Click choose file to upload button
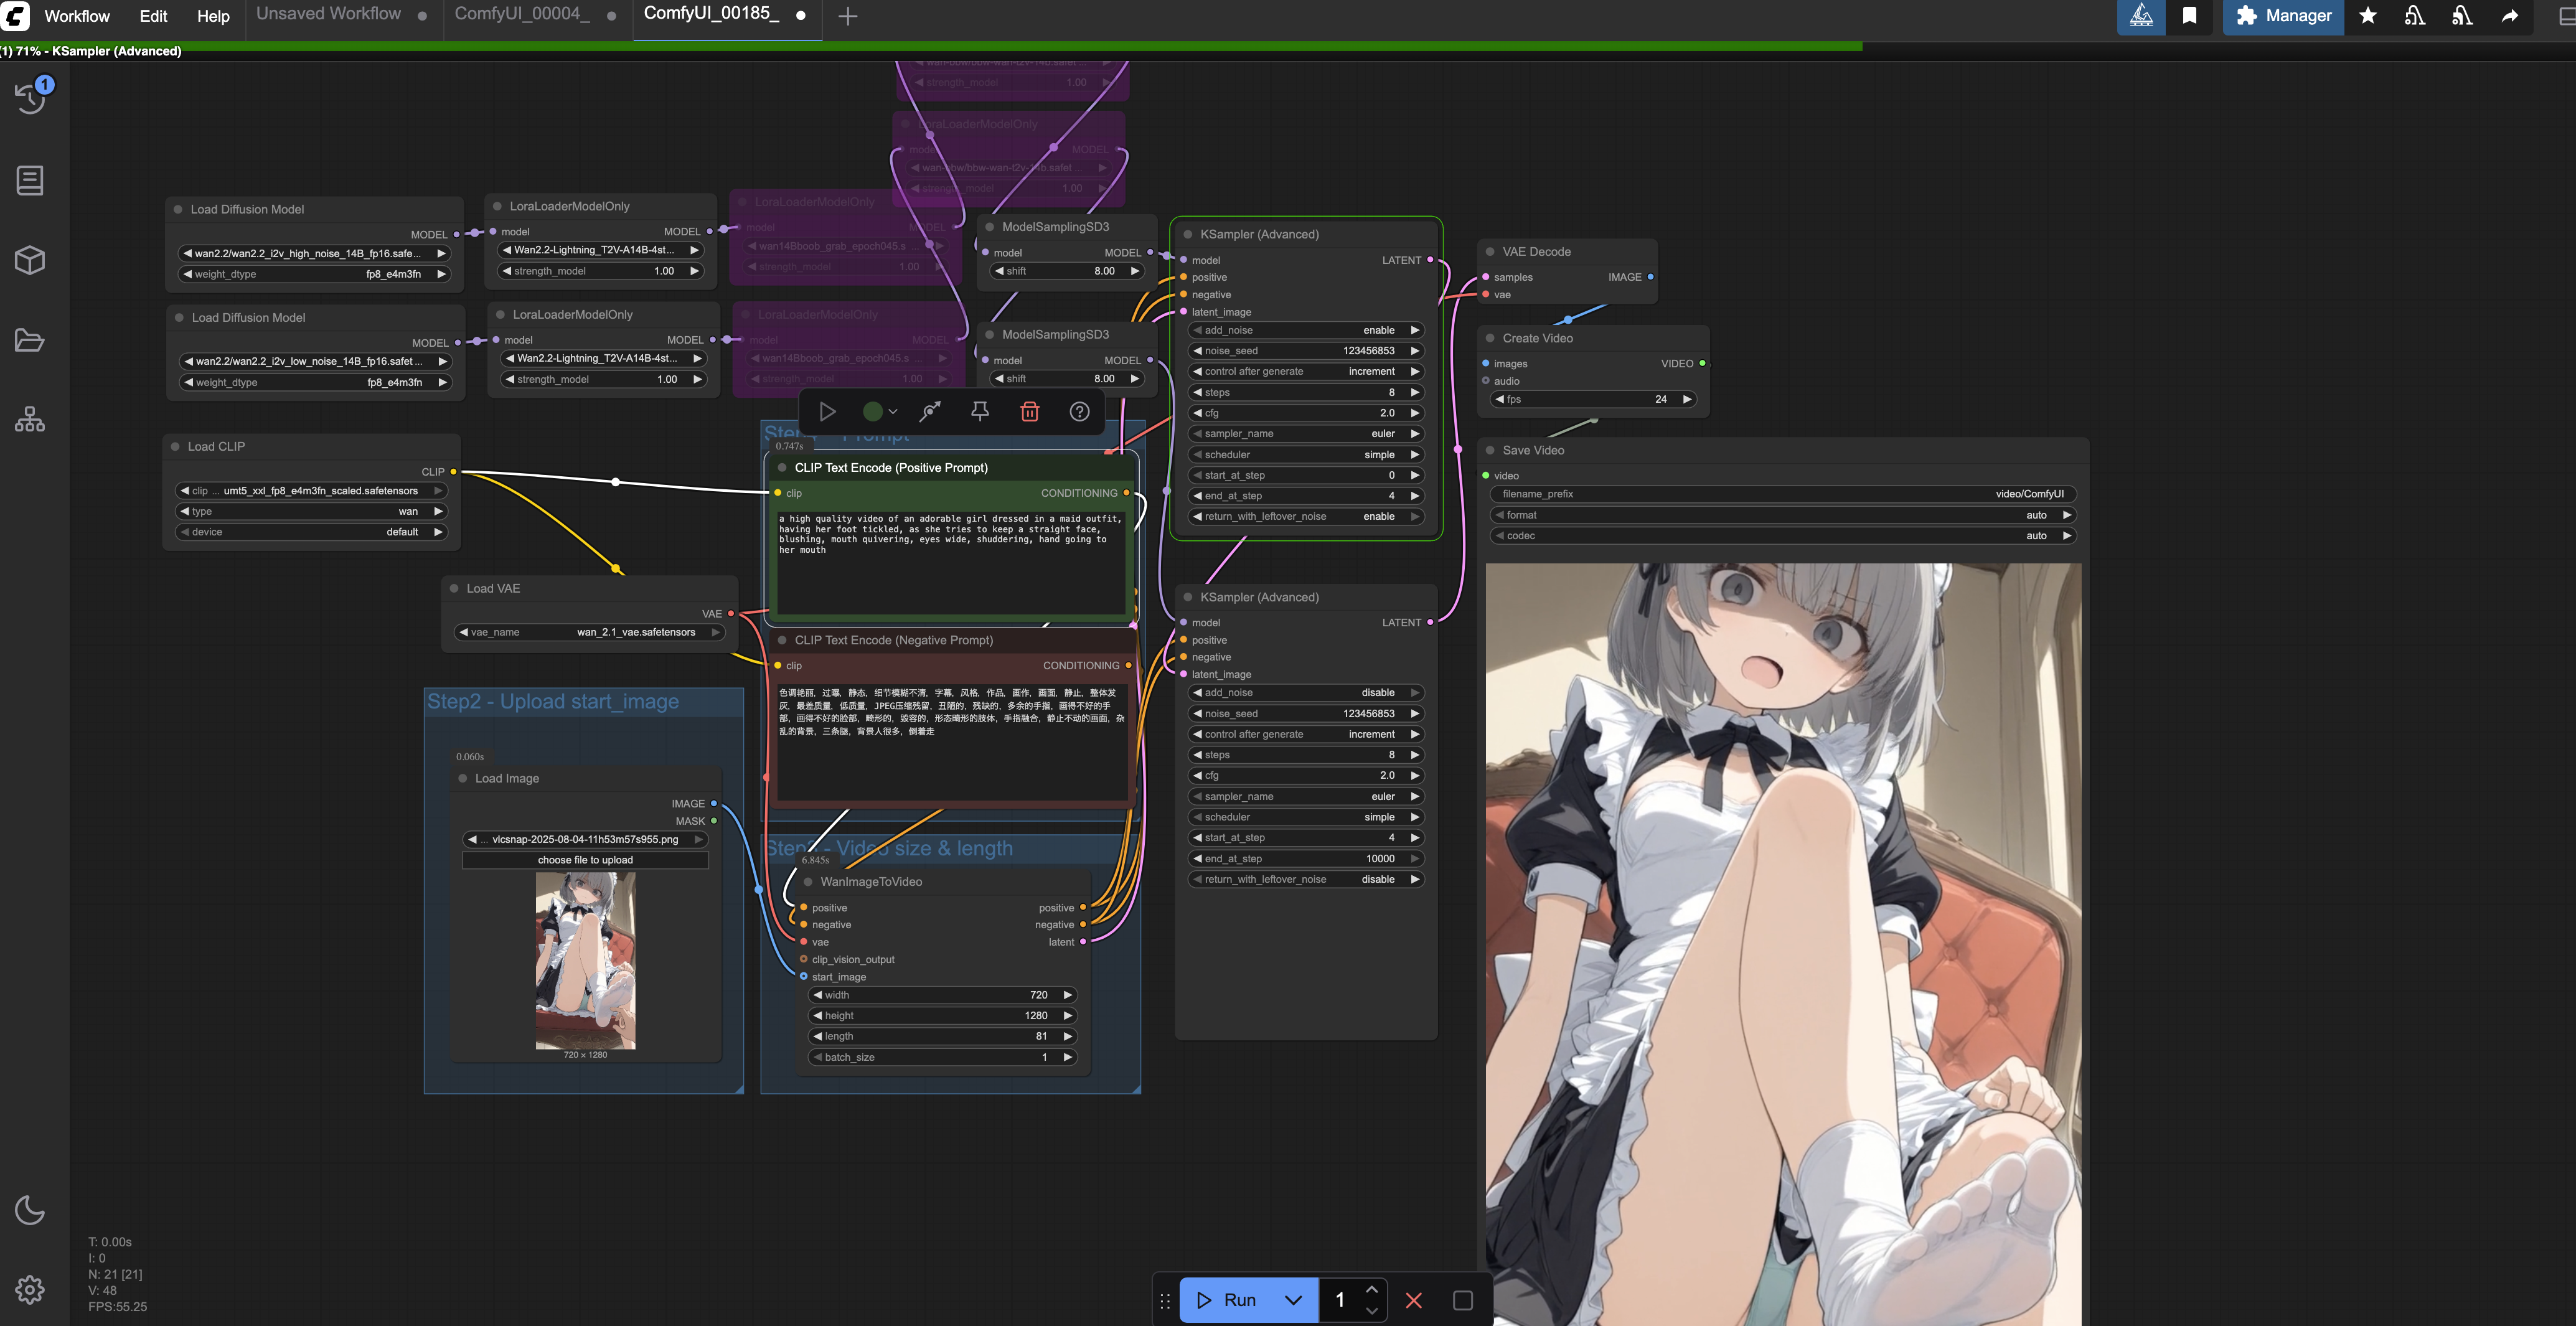 pyautogui.click(x=585, y=860)
